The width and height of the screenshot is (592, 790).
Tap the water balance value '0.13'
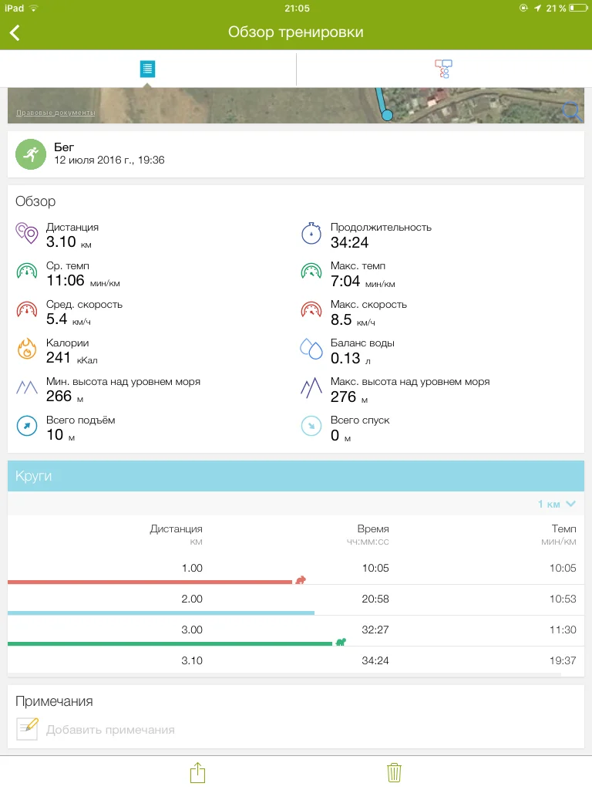(x=345, y=358)
